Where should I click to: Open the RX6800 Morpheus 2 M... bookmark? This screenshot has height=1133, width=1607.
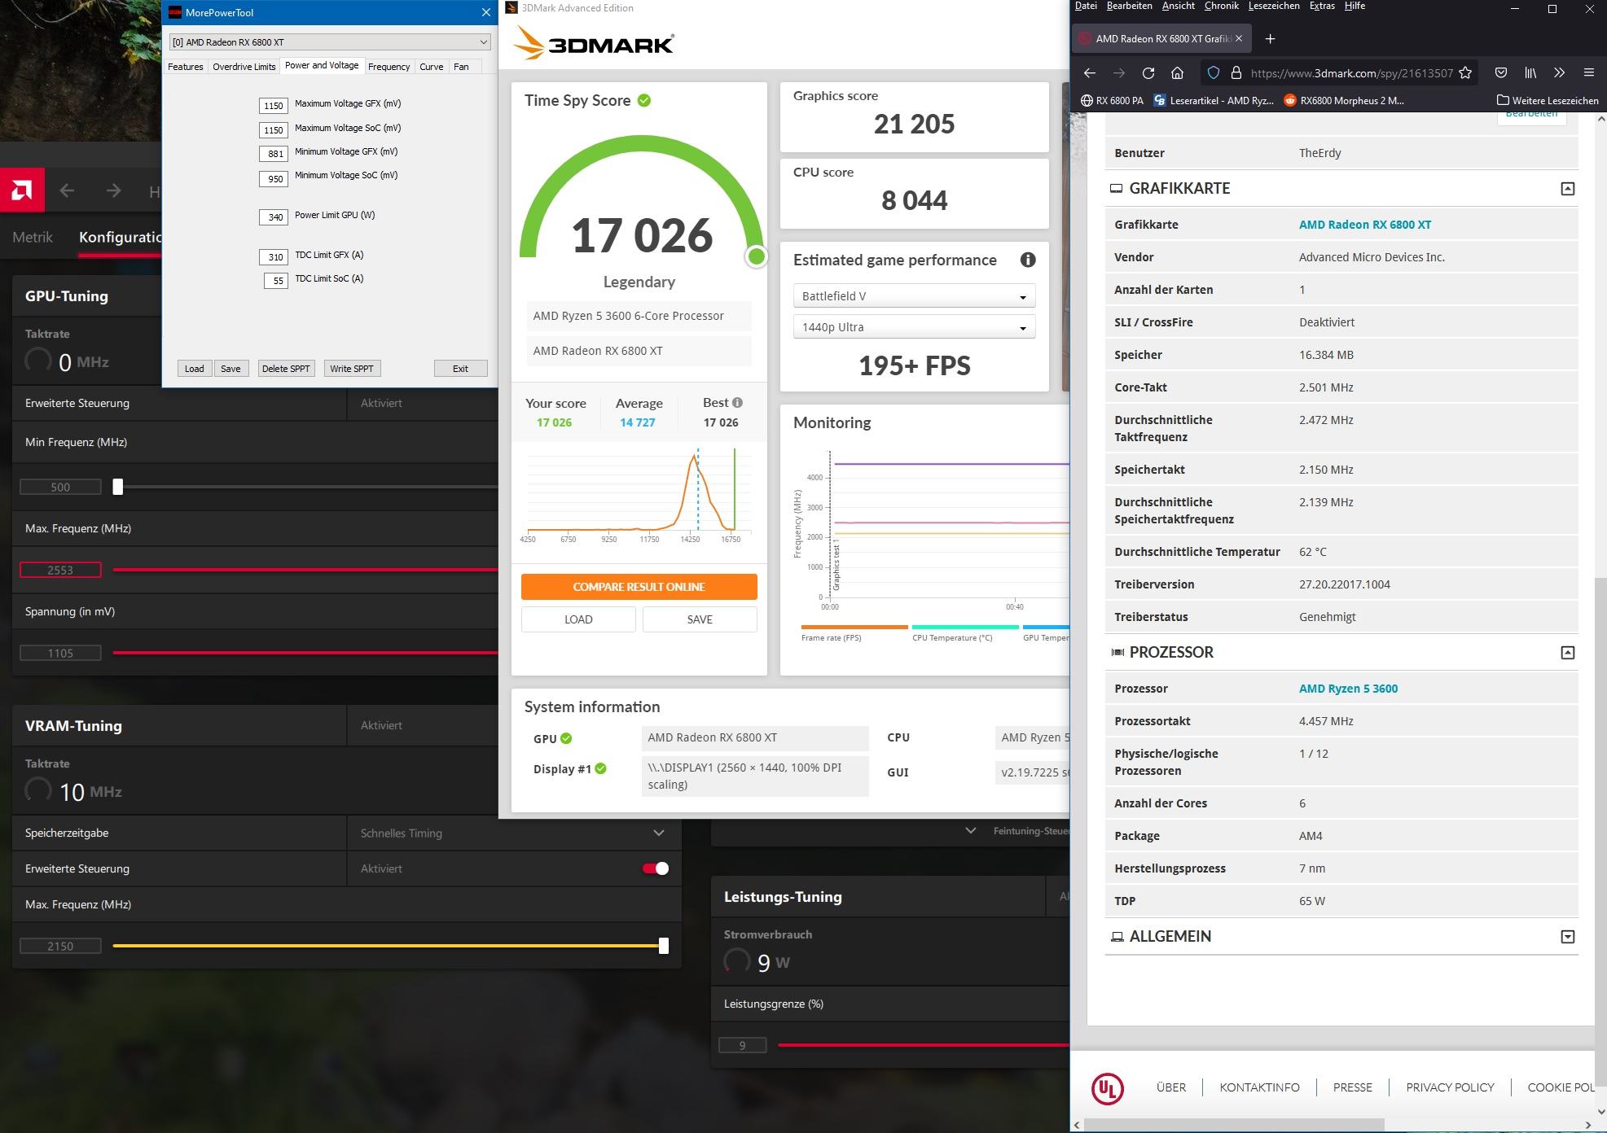pyautogui.click(x=1344, y=101)
